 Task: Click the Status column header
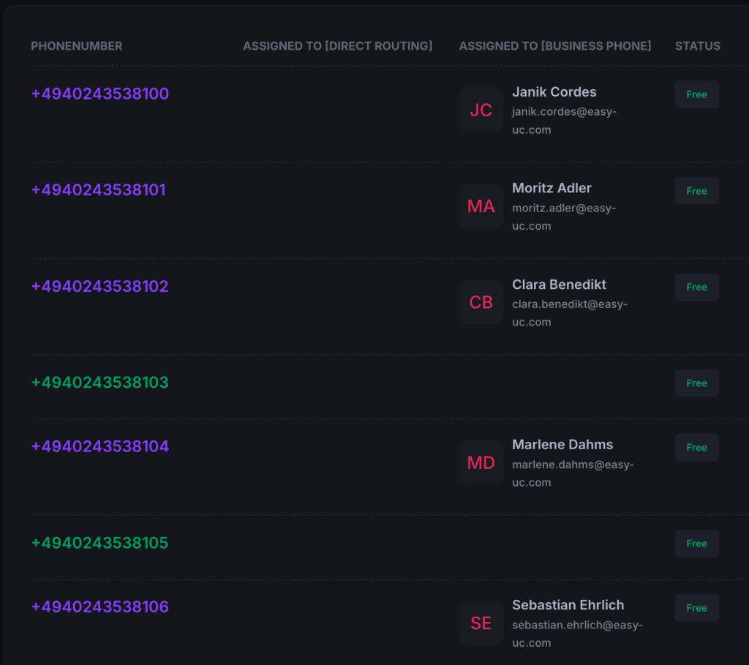697,46
